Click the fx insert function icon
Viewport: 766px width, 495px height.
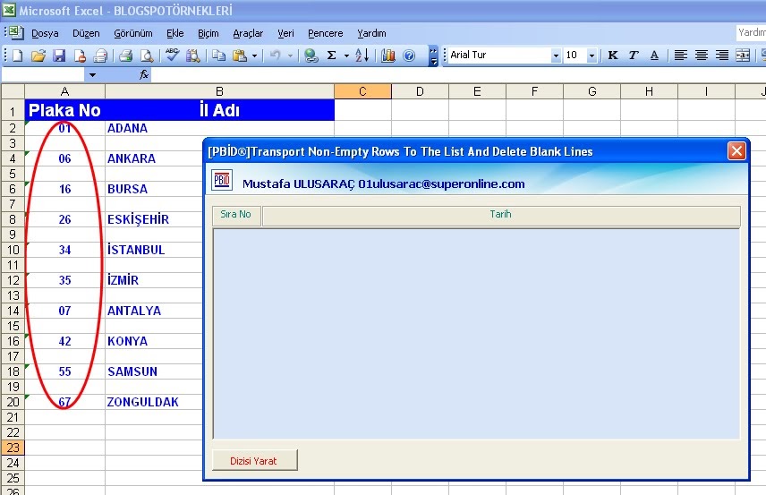pyautogui.click(x=143, y=75)
